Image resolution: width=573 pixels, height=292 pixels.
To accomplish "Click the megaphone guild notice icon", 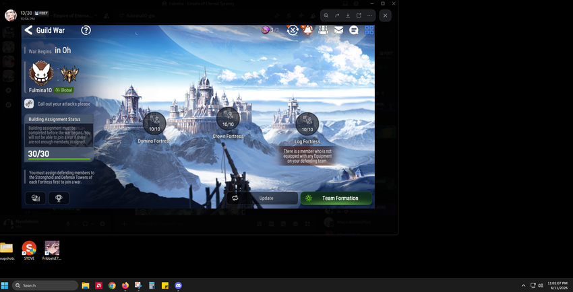I will pyautogui.click(x=29, y=104).
